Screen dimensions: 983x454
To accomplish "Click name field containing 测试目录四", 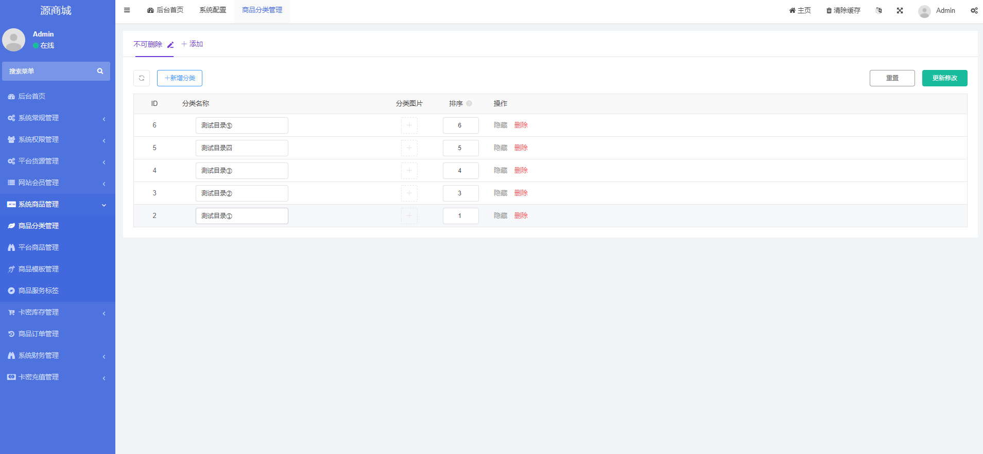I will pos(242,148).
